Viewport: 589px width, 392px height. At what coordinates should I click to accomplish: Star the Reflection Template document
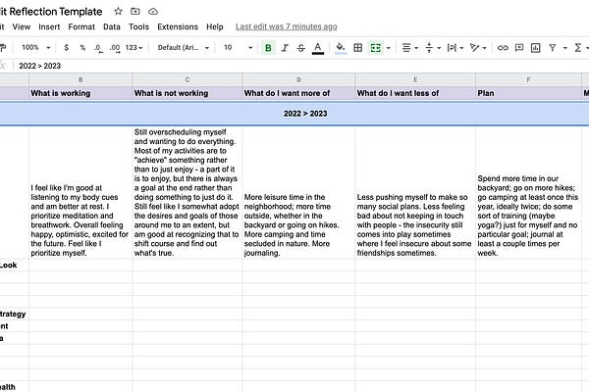click(x=118, y=11)
